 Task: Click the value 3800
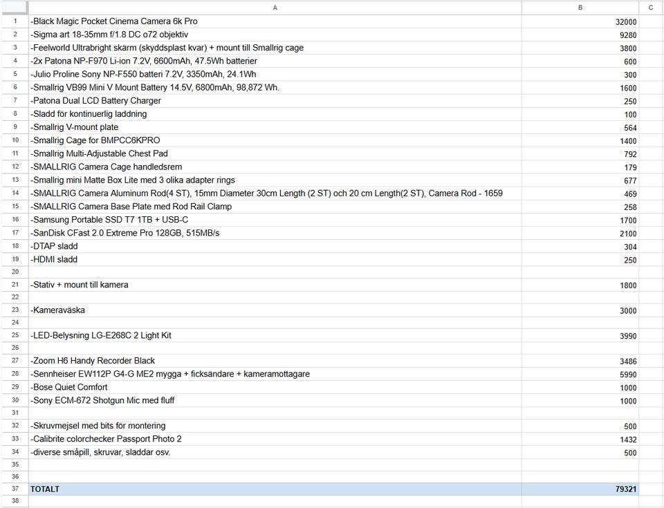pyautogui.click(x=628, y=48)
